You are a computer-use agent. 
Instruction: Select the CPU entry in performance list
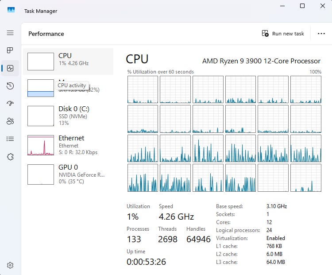[68, 62]
